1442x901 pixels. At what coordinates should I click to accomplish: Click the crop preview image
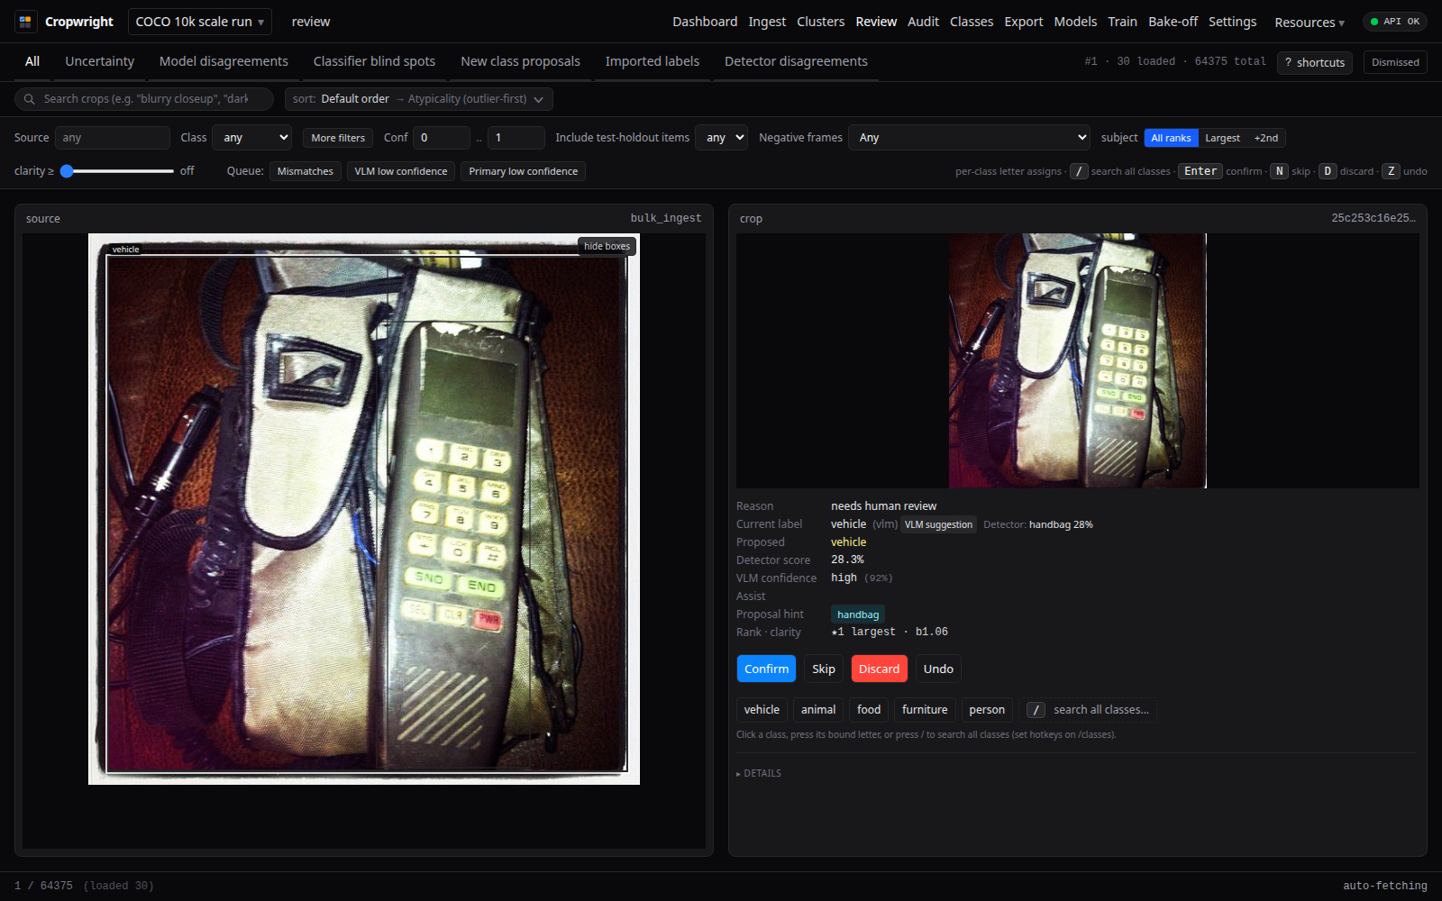pos(1077,360)
